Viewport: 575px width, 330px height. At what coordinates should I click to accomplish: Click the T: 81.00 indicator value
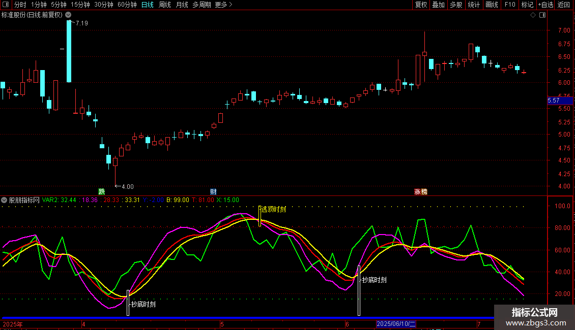pos(203,200)
